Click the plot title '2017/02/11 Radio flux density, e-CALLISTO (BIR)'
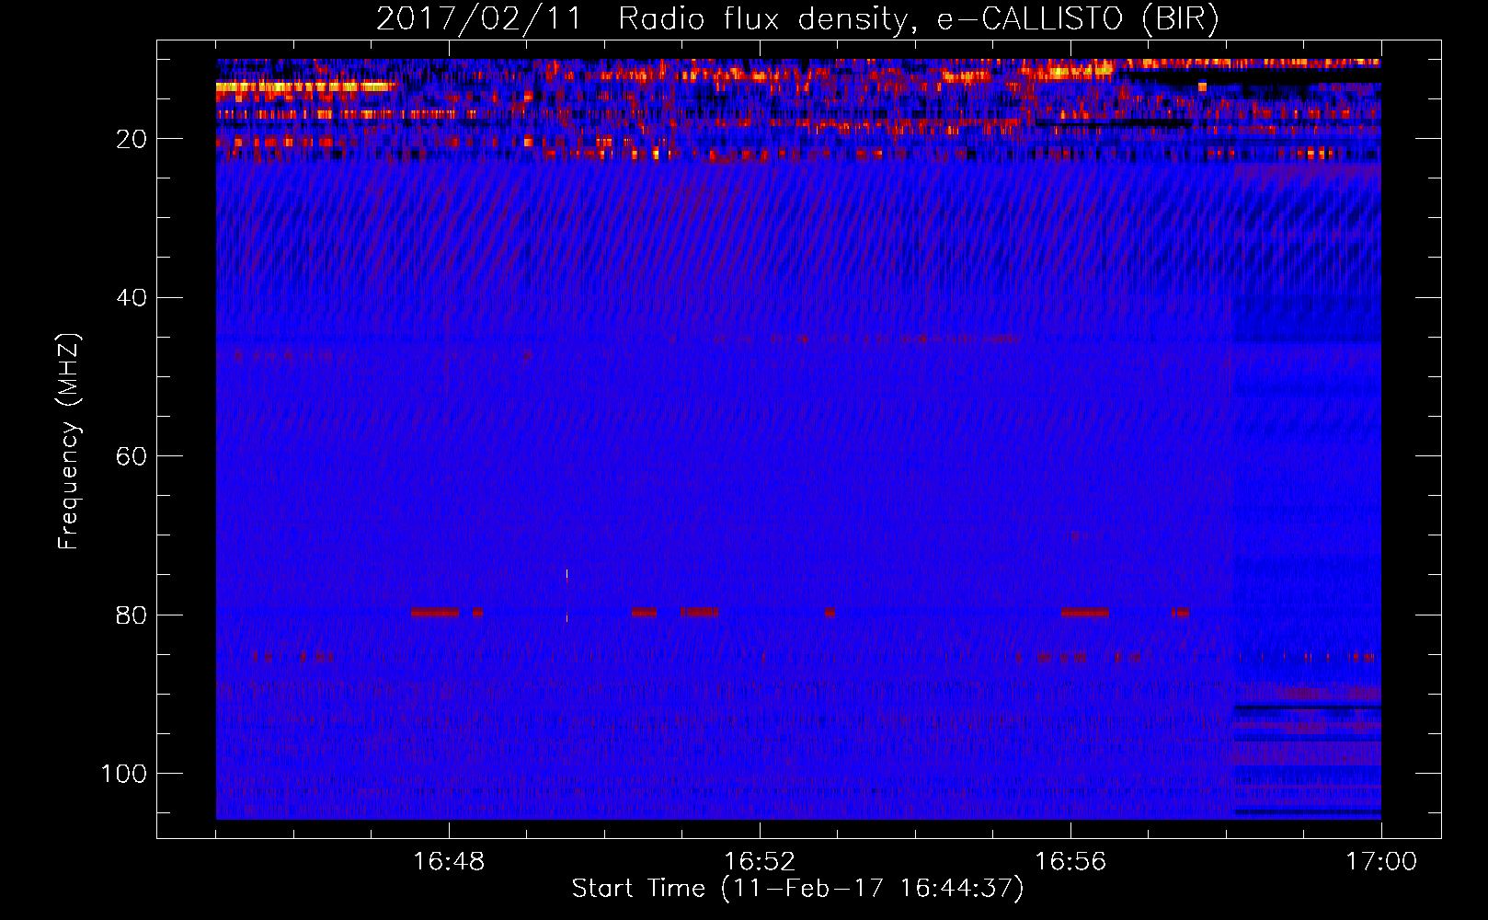The height and width of the screenshot is (920, 1488). click(797, 19)
